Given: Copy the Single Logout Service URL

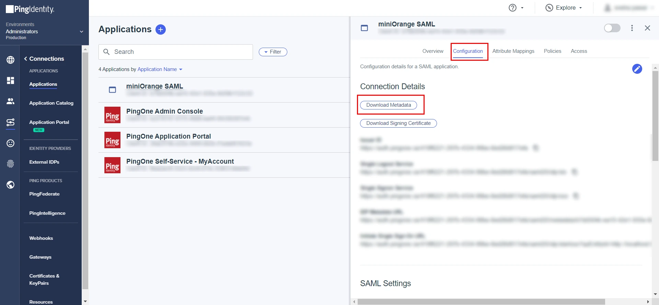Looking at the screenshot, I should (574, 172).
